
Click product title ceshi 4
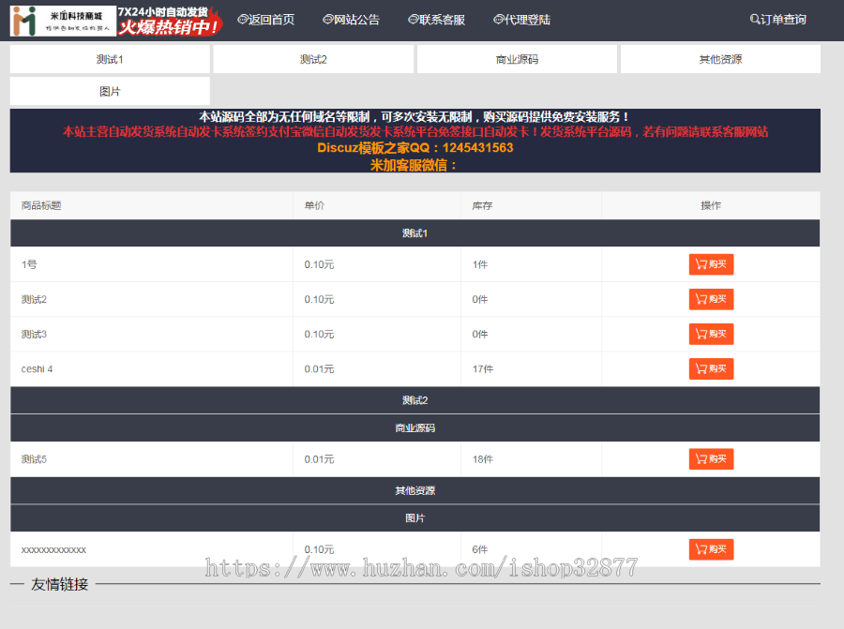click(x=37, y=369)
